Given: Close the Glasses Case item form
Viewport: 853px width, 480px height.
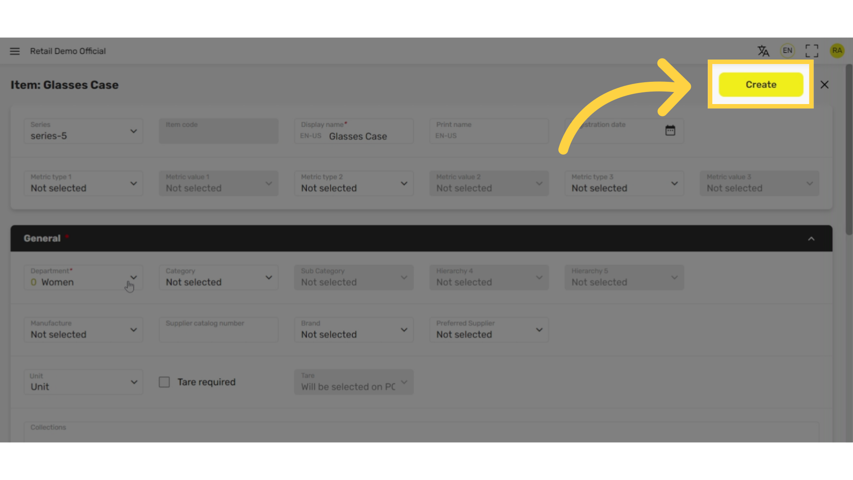Looking at the screenshot, I should [x=825, y=84].
